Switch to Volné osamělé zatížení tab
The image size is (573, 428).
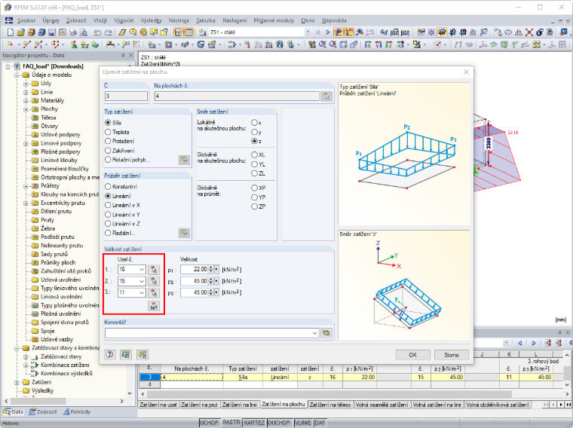point(382,405)
